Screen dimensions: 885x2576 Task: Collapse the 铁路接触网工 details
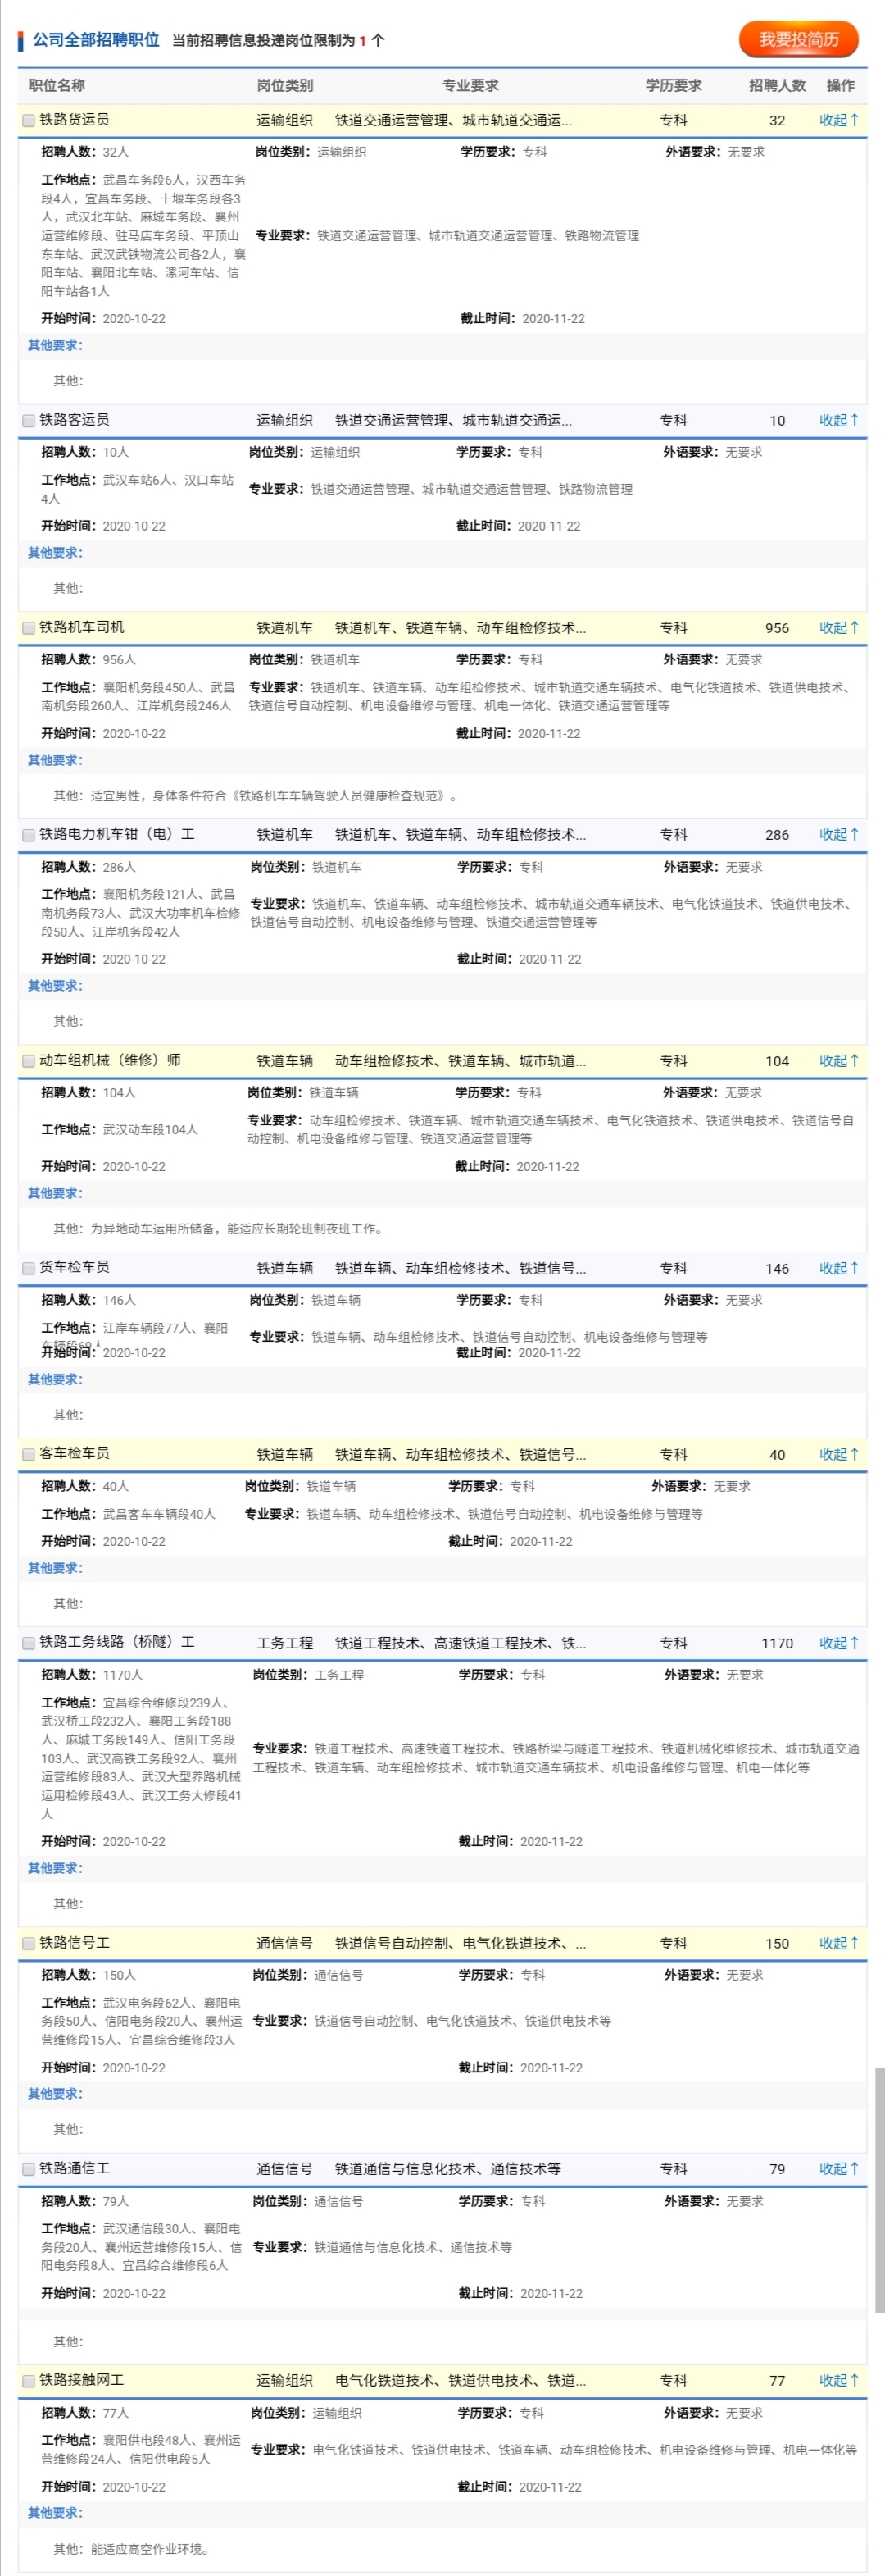pyautogui.click(x=838, y=2381)
